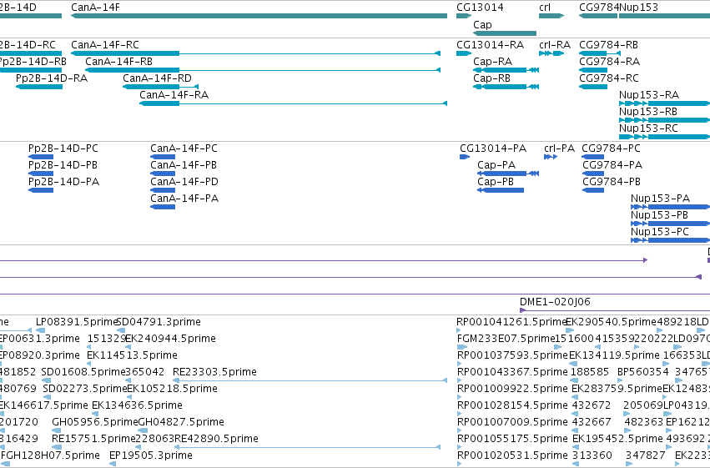Open the DME1-020J06 BAC clone label
This screenshot has height=468, width=710.
pos(555,302)
